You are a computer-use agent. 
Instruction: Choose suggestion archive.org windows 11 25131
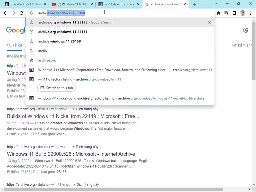click(x=120, y=32)
